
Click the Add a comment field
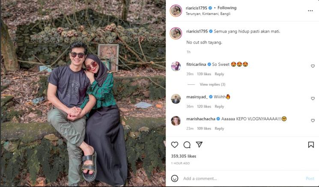(x=240, y=178)
